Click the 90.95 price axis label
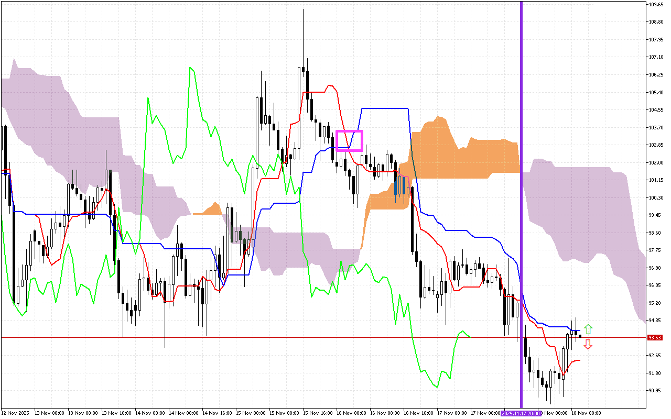Image resolution: width=671 pixels, height=419 pixels. 655,391
